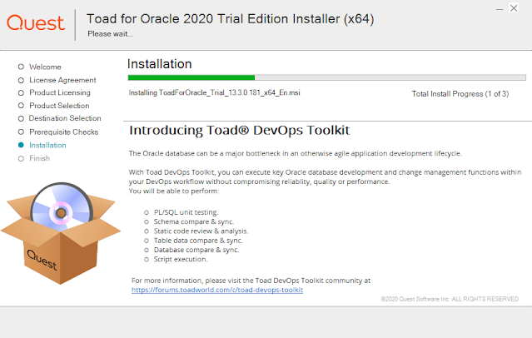Screen dimensions: 532x338
Task: Minimize the installer window
Action: (500, 9)
